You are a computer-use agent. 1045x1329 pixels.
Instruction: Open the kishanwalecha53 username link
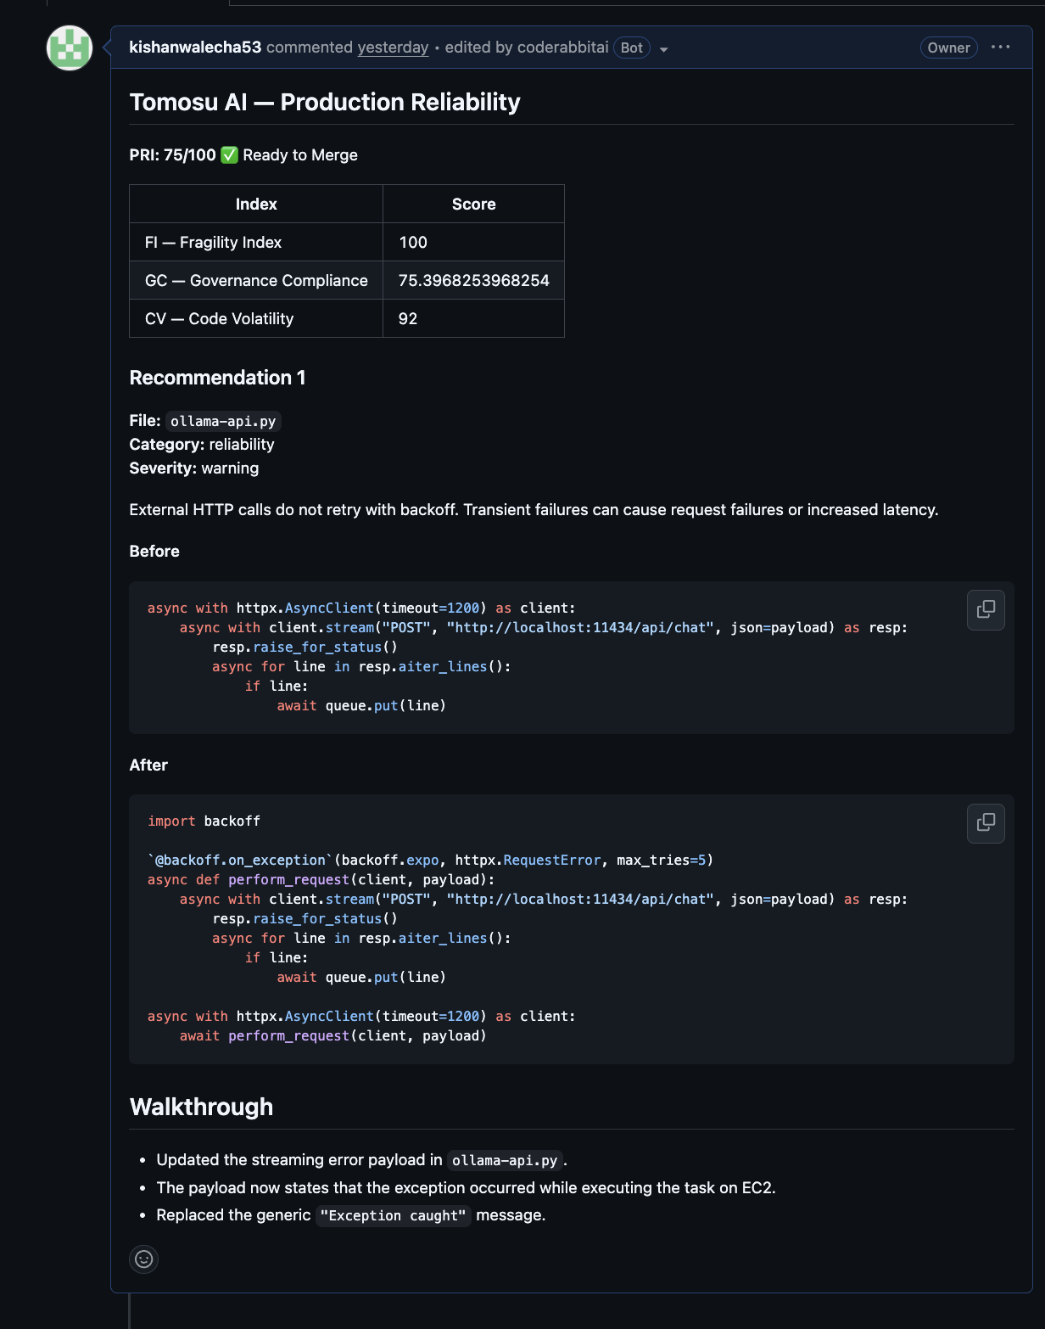coord(195,48)
